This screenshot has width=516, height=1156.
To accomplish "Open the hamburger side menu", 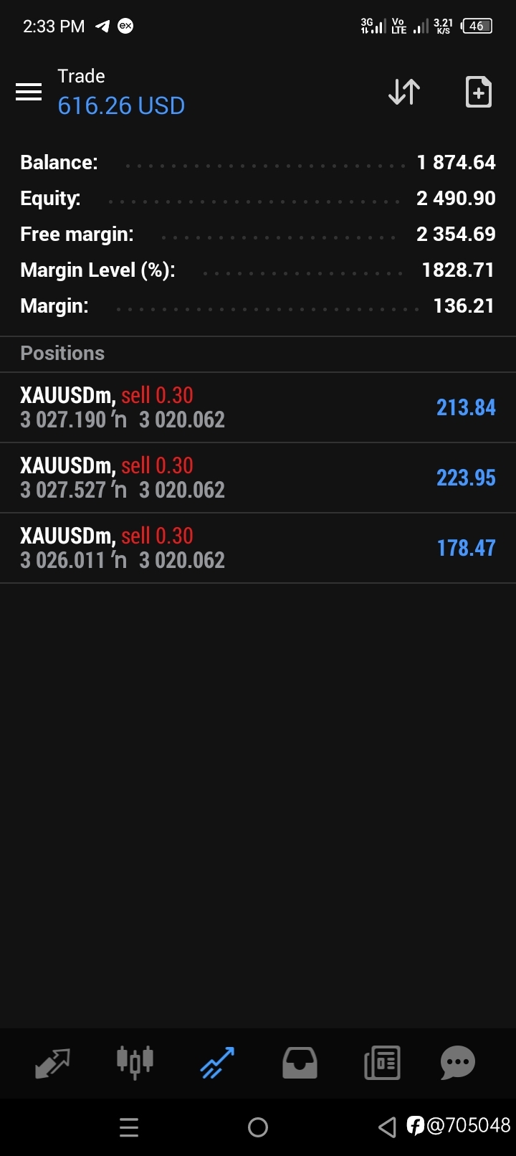I will [x=29, y=92].
